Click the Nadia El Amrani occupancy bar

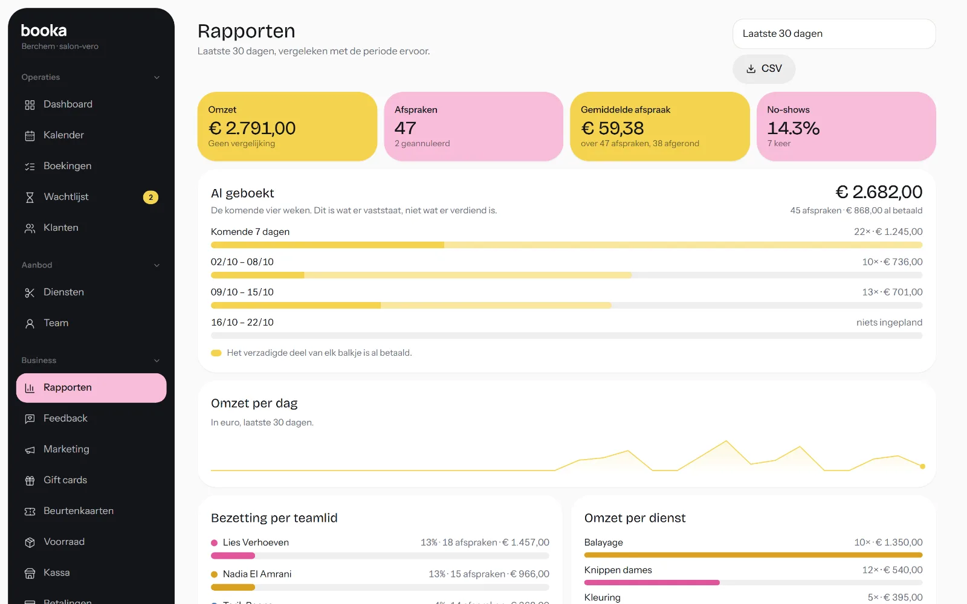point(380,587)
